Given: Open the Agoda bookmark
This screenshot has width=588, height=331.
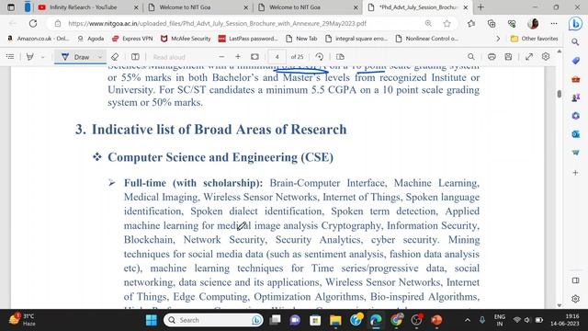Looking at the screenshot, I should pyautogui.click(x=91, y=39).
